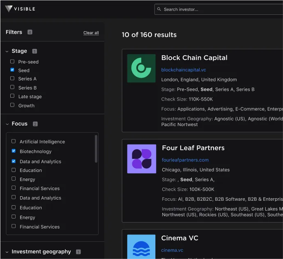Collapse the Focus filter section

[7, 124]
